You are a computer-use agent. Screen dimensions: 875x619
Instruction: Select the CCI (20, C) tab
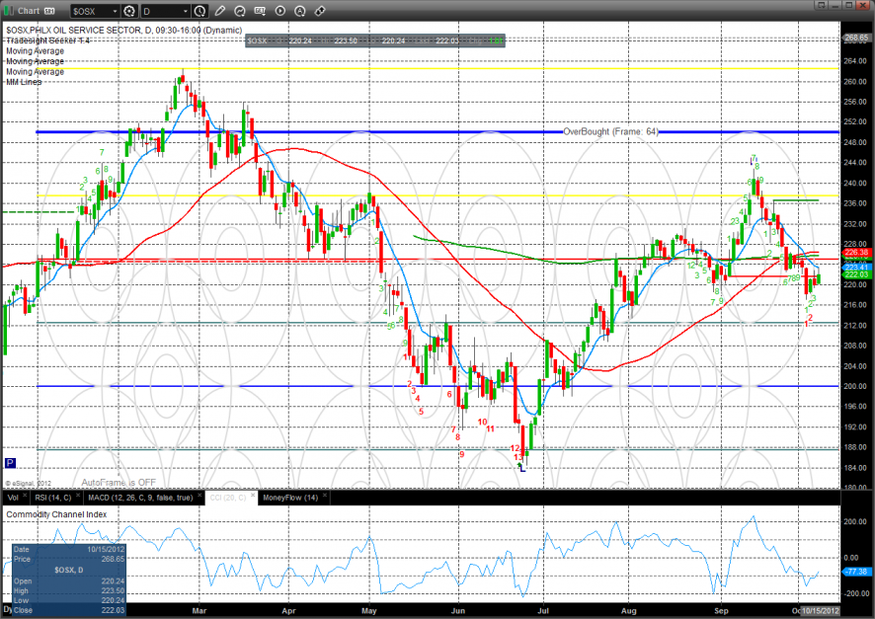tap(228, 498)
